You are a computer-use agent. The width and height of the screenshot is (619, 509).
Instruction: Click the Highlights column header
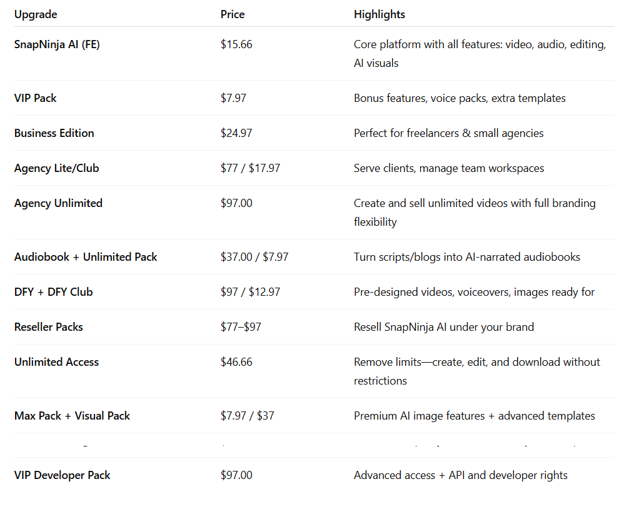pyautogui.click(x=380, y=14)
